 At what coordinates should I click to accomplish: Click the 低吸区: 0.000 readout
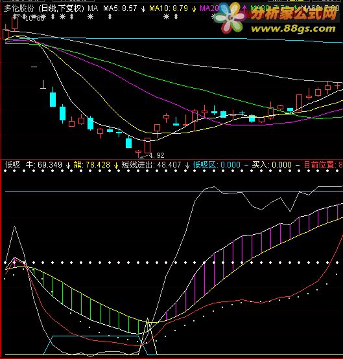pos(217,164)
